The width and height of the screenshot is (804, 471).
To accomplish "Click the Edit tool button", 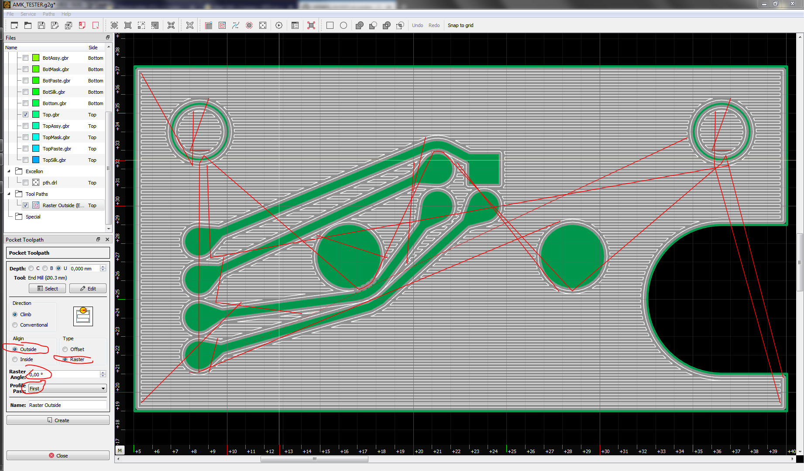I will pyautogui.click(x=88, y=289).
